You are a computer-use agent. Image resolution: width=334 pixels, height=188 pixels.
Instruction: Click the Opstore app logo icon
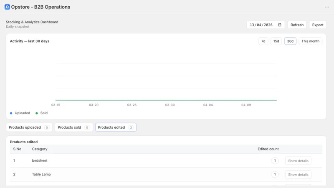tap(7, 7)
